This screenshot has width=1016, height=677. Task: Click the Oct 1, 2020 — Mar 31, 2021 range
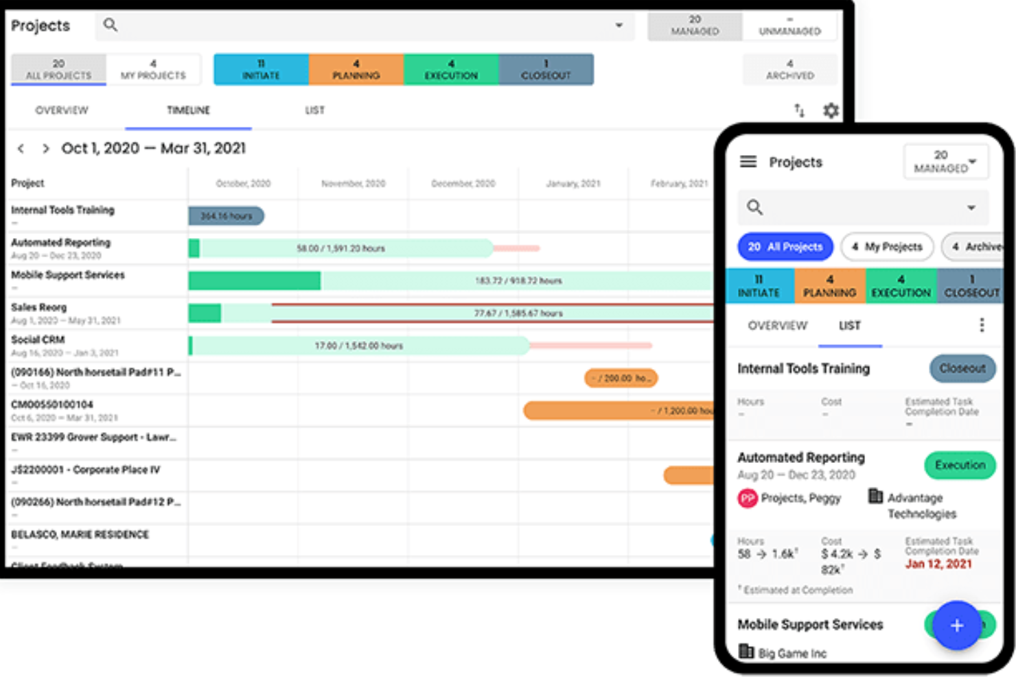(154, 148)
